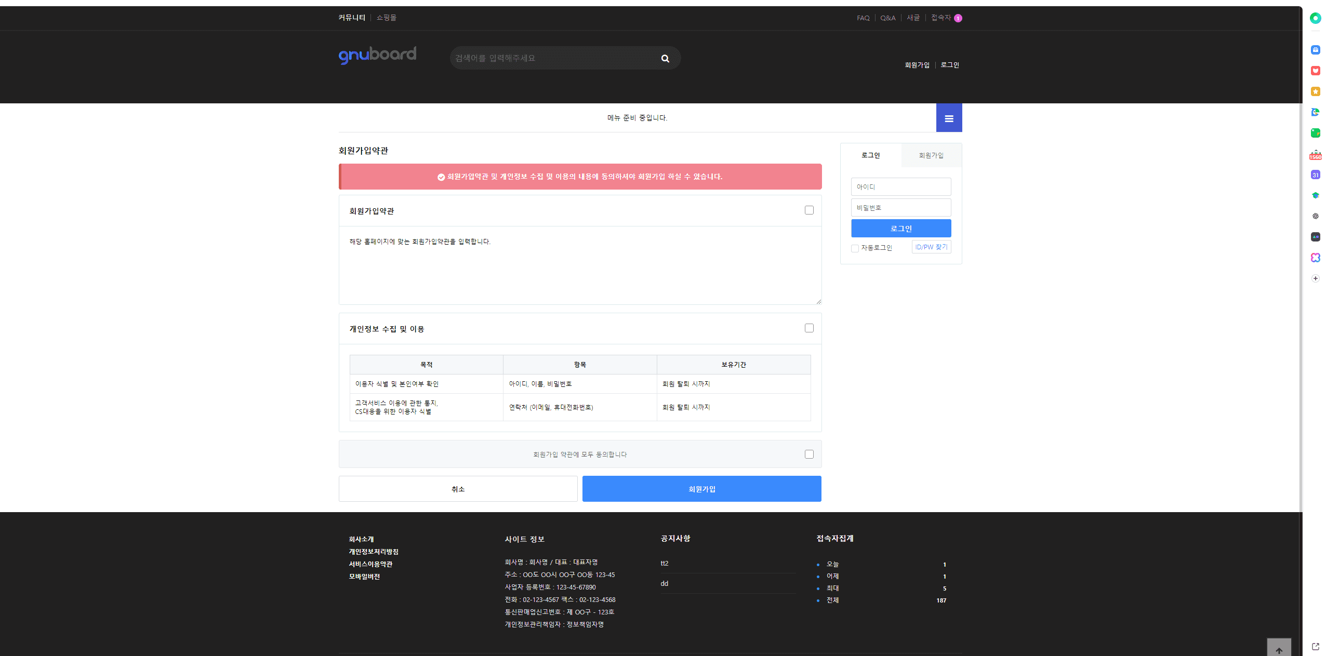Image resolution: width=1326 pixels, height=656 pixels.
Task: Click the gnuboard logo
Action: click(377, 55)
